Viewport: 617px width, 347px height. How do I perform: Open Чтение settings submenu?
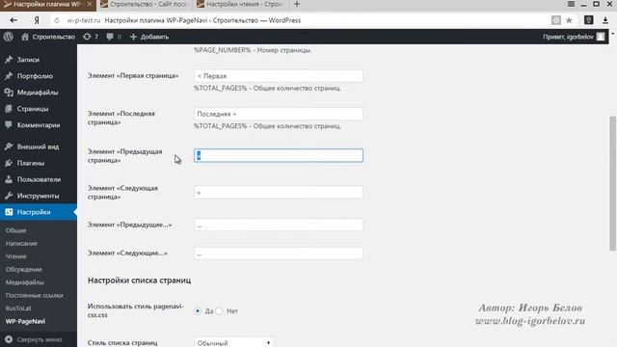[16, 256]
